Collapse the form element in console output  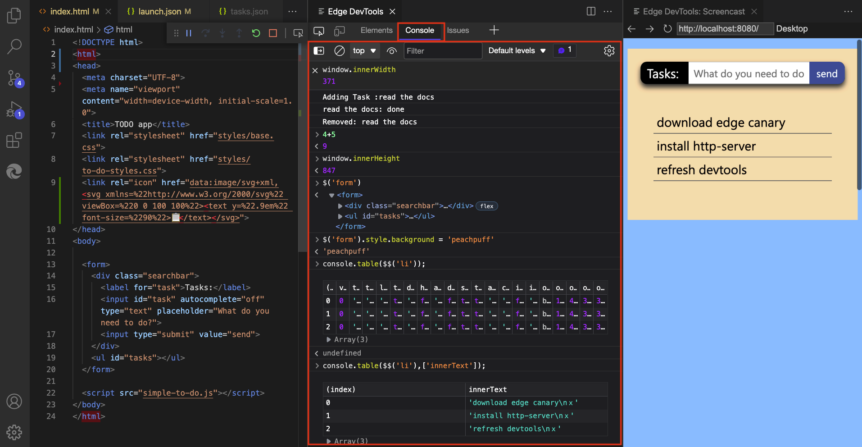tap(331, 195)
